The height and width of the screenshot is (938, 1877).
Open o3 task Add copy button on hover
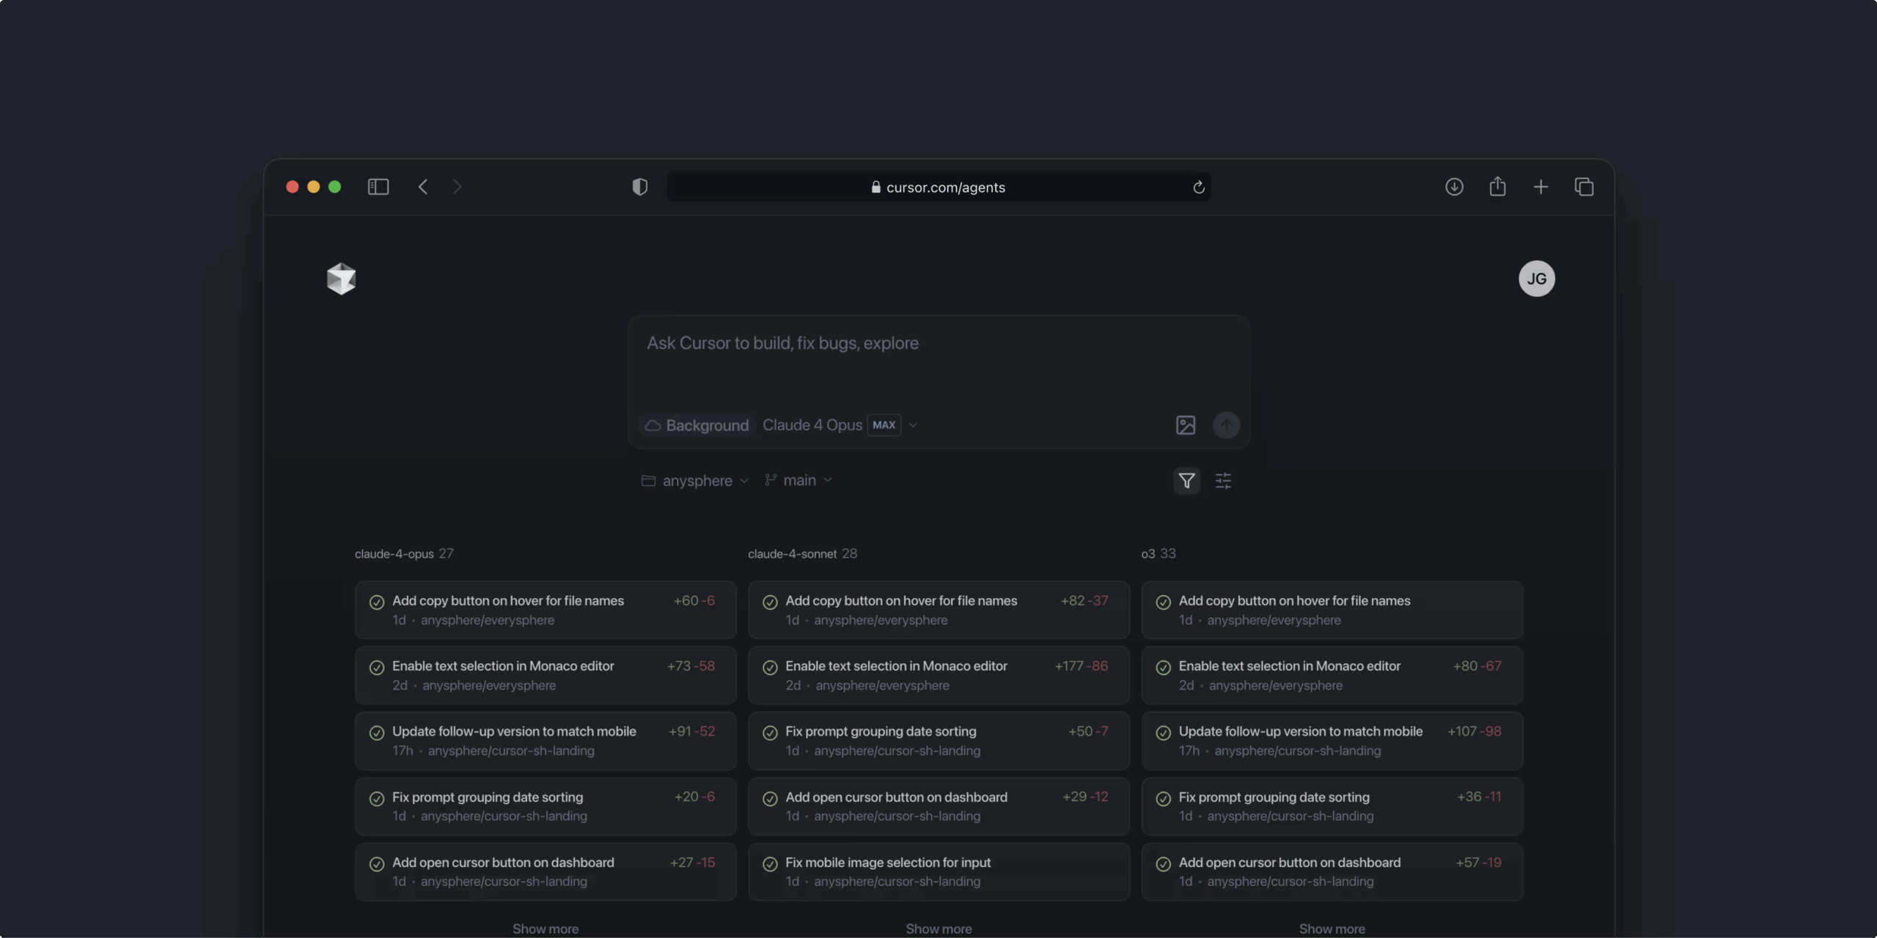pos(1331,610)
